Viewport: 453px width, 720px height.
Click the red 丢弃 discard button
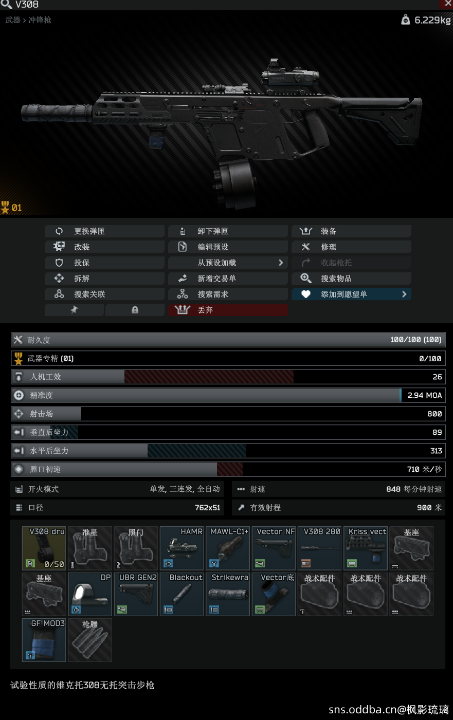coord(228,310)
